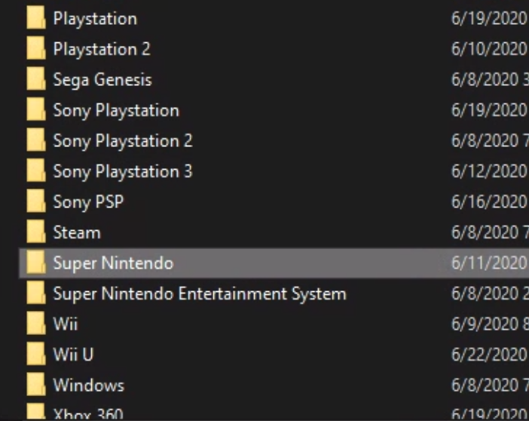Click the Sony Playstation 2 folder icon
The width and height of the screenshot is (529, 421).
[x=36, y=140]
